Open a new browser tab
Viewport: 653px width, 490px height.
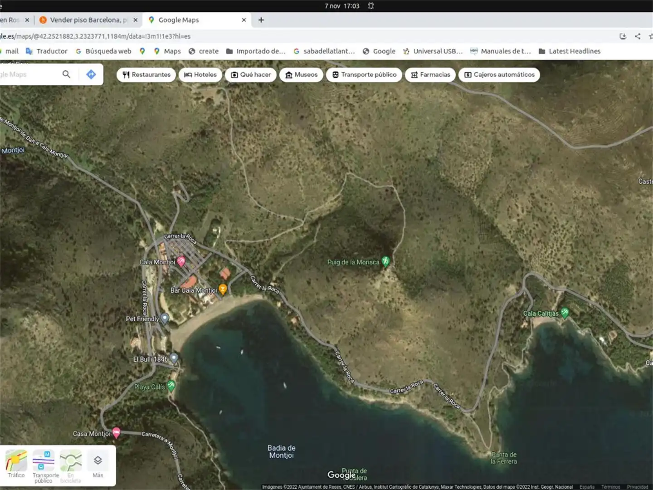click(x=261, y=20)
